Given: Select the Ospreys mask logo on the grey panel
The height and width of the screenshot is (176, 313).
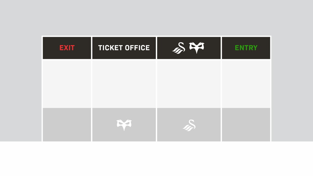Looking at the screenshot, I should click(124, 125).
